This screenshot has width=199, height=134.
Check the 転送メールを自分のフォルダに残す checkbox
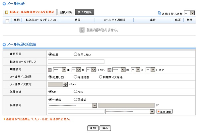6,12
